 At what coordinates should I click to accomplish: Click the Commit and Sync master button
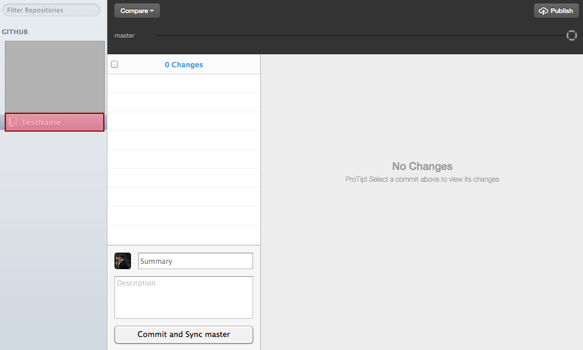pyautogui.click(x=184, y=335)
